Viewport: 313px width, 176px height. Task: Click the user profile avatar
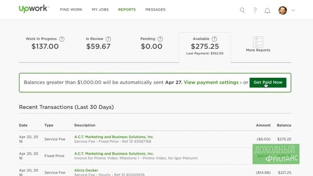283,10
